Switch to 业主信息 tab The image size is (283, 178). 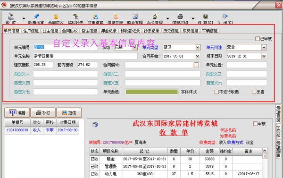click(x=50, y=31)
